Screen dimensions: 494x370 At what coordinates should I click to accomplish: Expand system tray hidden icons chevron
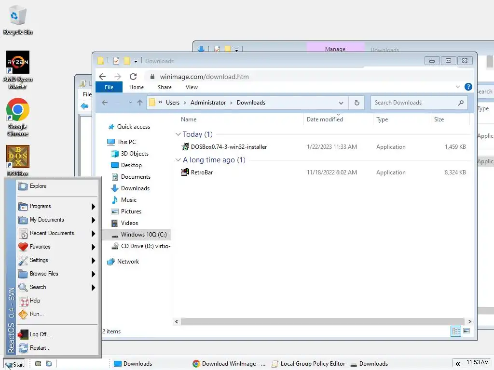pos(457,364)
